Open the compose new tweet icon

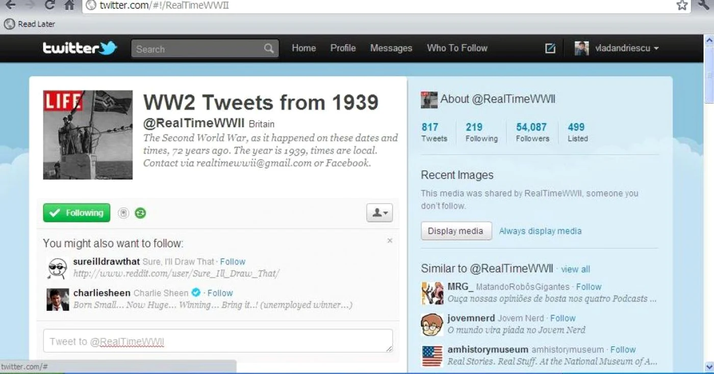point(550,48)
